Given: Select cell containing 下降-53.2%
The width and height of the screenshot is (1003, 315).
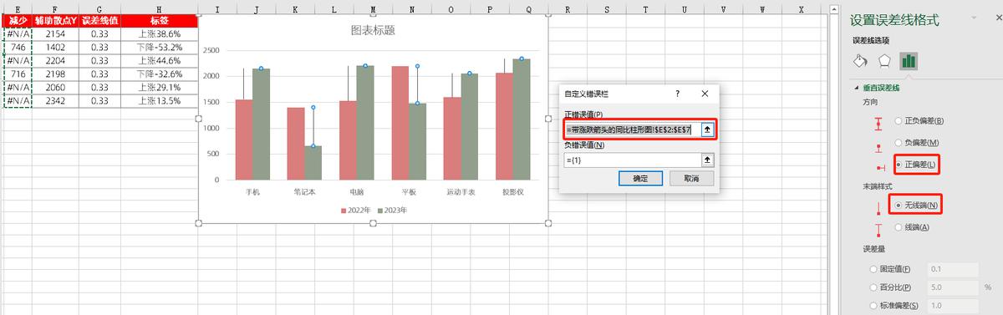Looking at the screenshot, I should [x=159, y=47].
